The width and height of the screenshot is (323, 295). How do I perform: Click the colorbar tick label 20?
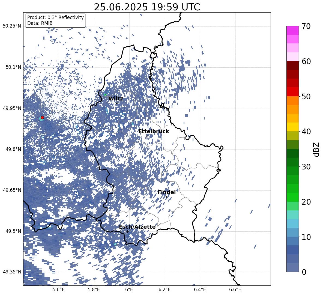[x=306, y=202]
